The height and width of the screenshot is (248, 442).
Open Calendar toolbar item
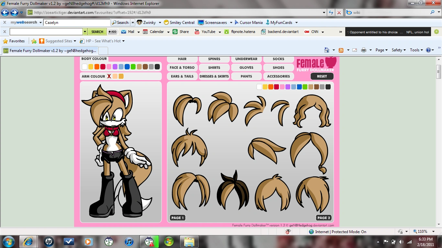(153, 32)
